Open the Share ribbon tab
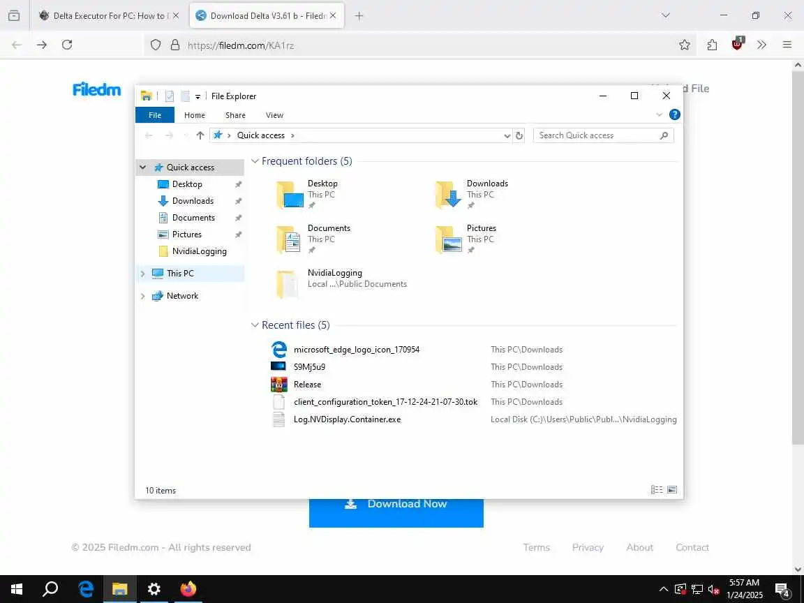Image resolution: width=804 pixels, height=603 pixels. coord(235,115)
